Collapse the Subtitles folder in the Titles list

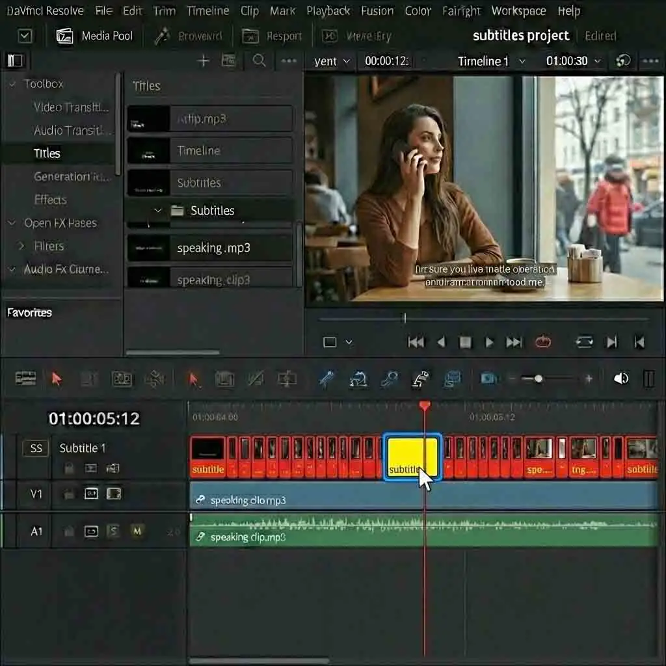157,210
